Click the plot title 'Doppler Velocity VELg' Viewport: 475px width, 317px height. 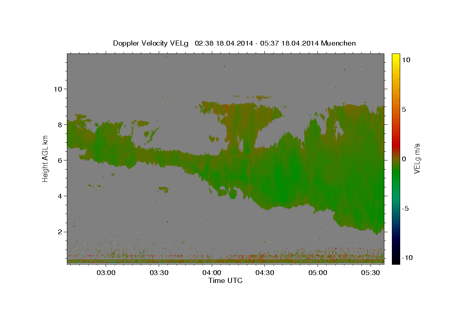coord(151,43)
